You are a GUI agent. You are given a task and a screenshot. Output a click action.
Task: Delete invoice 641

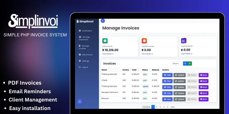(192, 75)
